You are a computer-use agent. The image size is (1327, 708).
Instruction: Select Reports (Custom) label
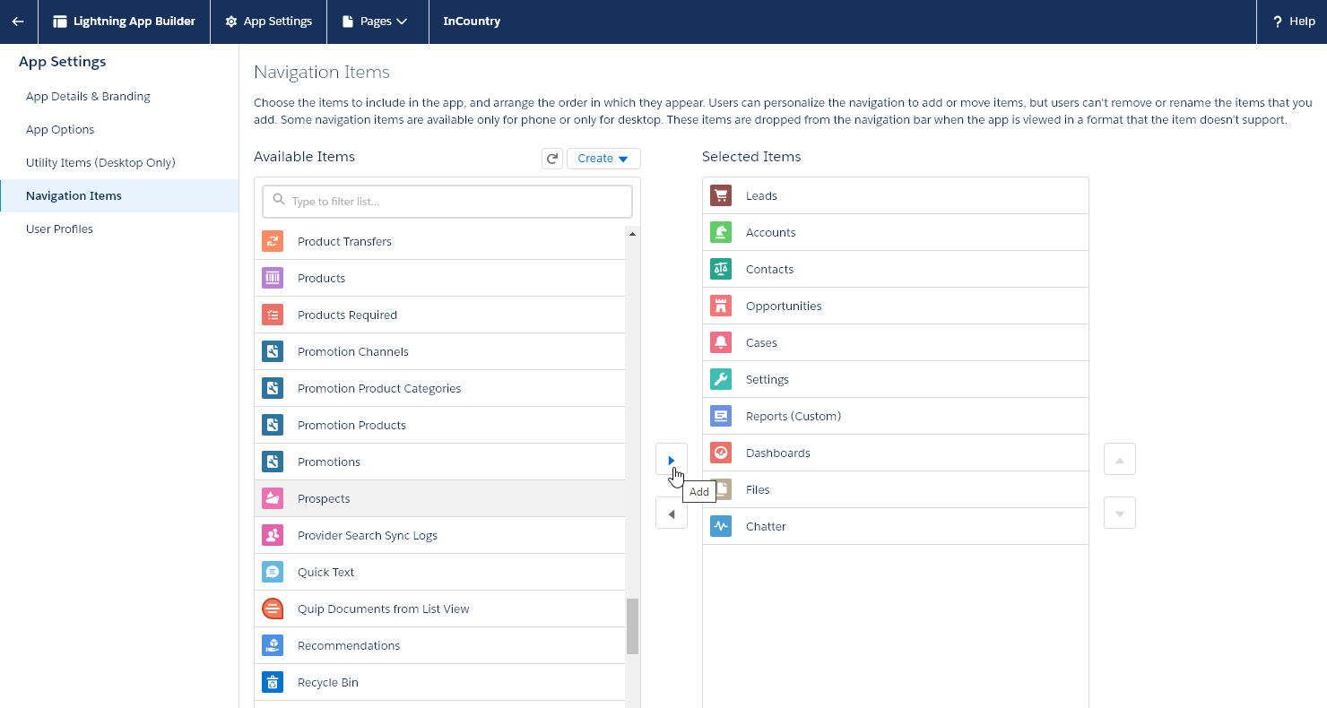tap(794, 417)
